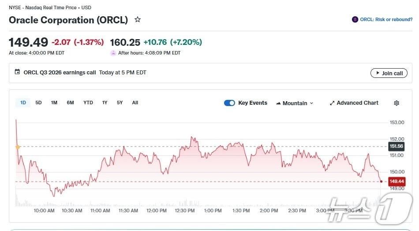This screenshot has height=231, width=419.
Task: Click the after hours moon icon
Action: click(x=113, y=53)
